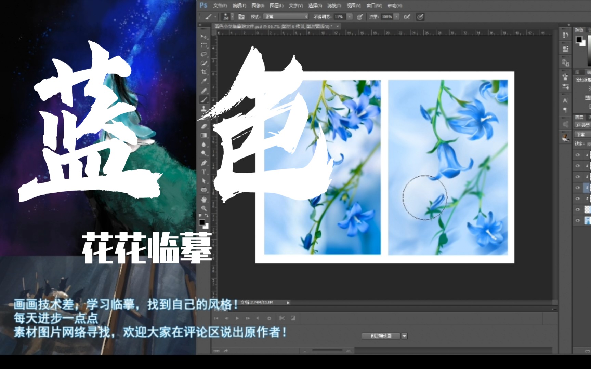The height and width of the screenshot is (369, 591).
Task: Toggle pressure for size button
Action: [x=420, y=17]
